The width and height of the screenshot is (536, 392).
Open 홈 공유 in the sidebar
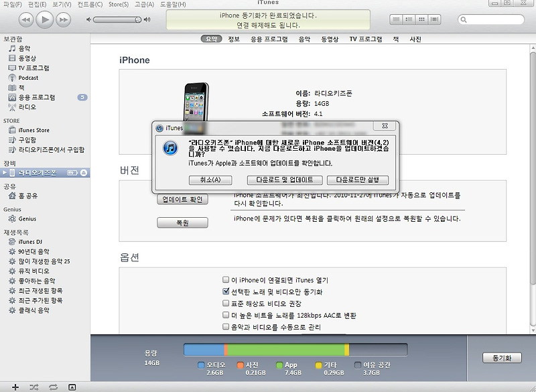(x=27, y=196)
